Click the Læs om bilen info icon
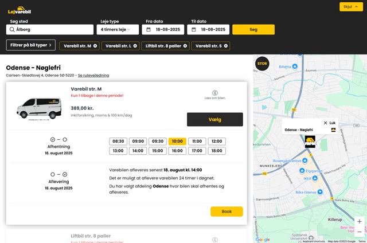 pyautogui.click(x=215, y=93)
